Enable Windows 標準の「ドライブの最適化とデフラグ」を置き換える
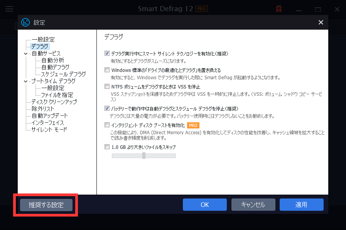346x230 pixels. click(107, 70)
